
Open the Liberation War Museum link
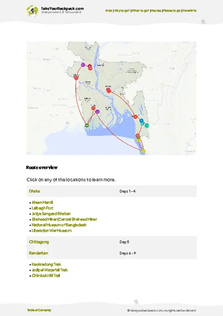coord(51,231)
